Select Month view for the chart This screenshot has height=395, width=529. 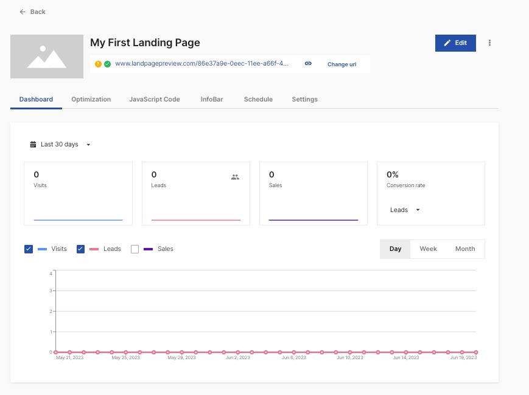point(464,249)
